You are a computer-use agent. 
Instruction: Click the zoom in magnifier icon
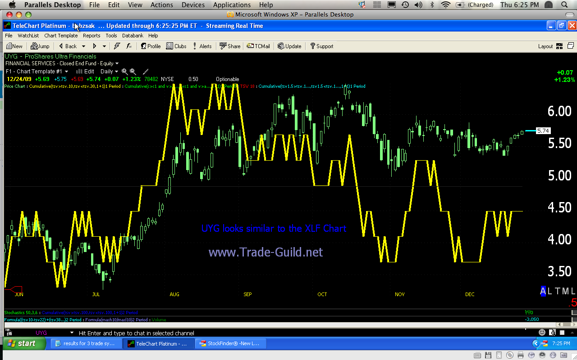[x=124, y=72]
